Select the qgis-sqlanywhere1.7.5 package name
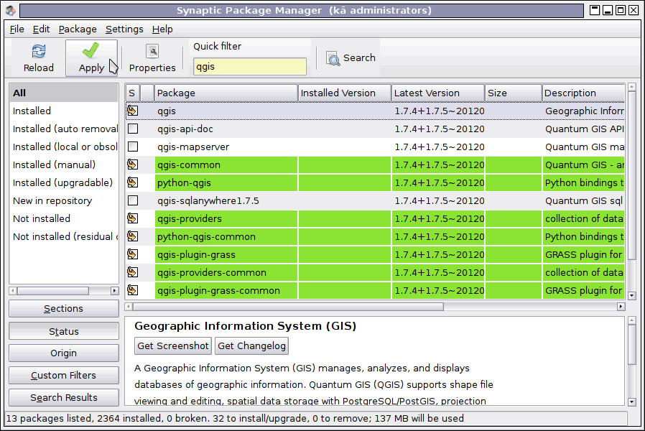Viewport: 645px width, 431px height. 208,200
